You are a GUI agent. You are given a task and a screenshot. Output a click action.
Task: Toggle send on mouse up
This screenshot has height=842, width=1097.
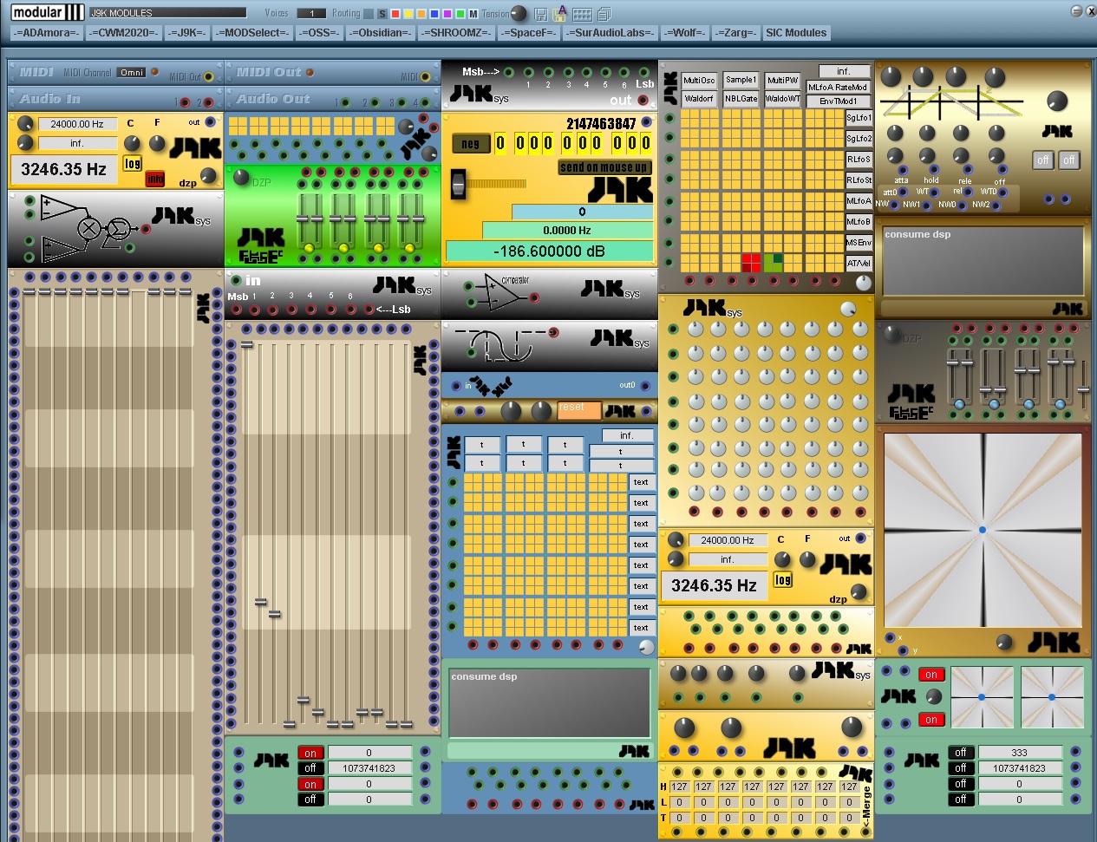point(604,167)
